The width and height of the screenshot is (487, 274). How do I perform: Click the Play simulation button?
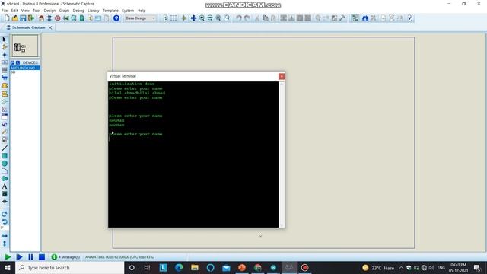click(x=8, y=257)
